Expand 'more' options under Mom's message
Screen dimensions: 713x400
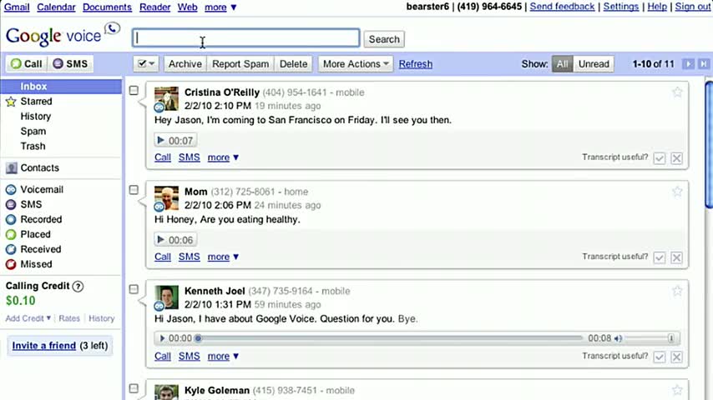tap(223, 257)
